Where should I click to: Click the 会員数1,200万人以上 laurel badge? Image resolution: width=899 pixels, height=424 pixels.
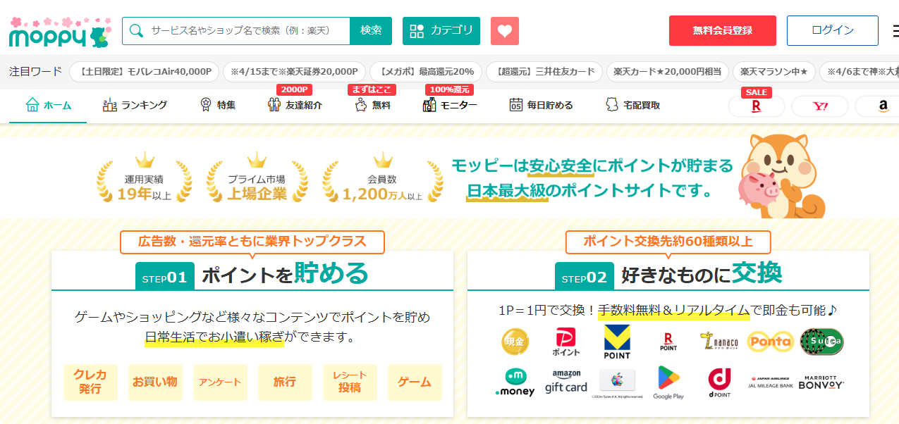pyautogui.click(x=382, y=178)
